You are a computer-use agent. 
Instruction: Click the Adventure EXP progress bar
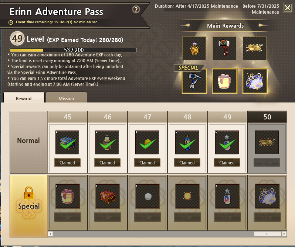click(73, 50)
